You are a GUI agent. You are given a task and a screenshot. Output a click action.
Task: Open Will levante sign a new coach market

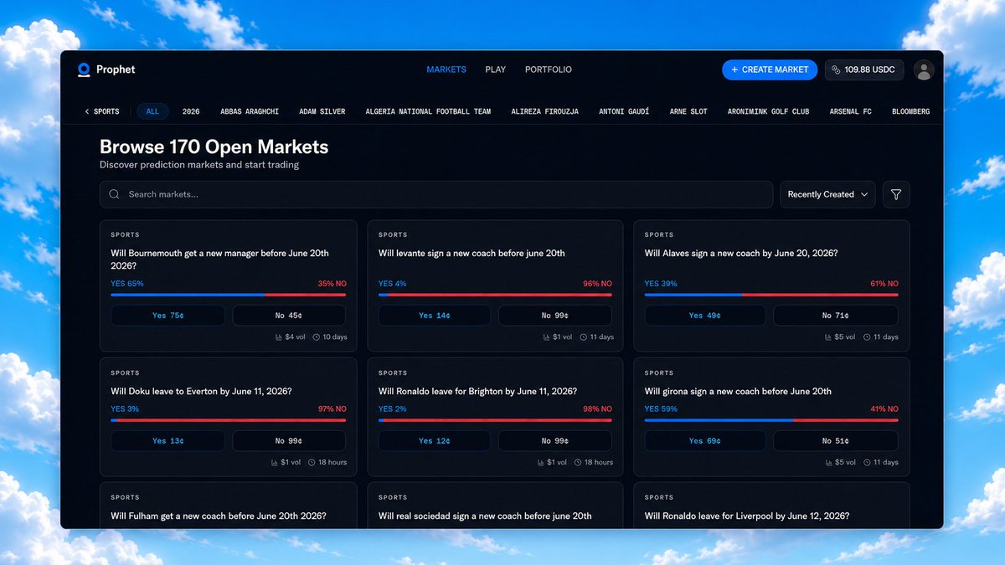pyautogui.click(x=472, y=254)
